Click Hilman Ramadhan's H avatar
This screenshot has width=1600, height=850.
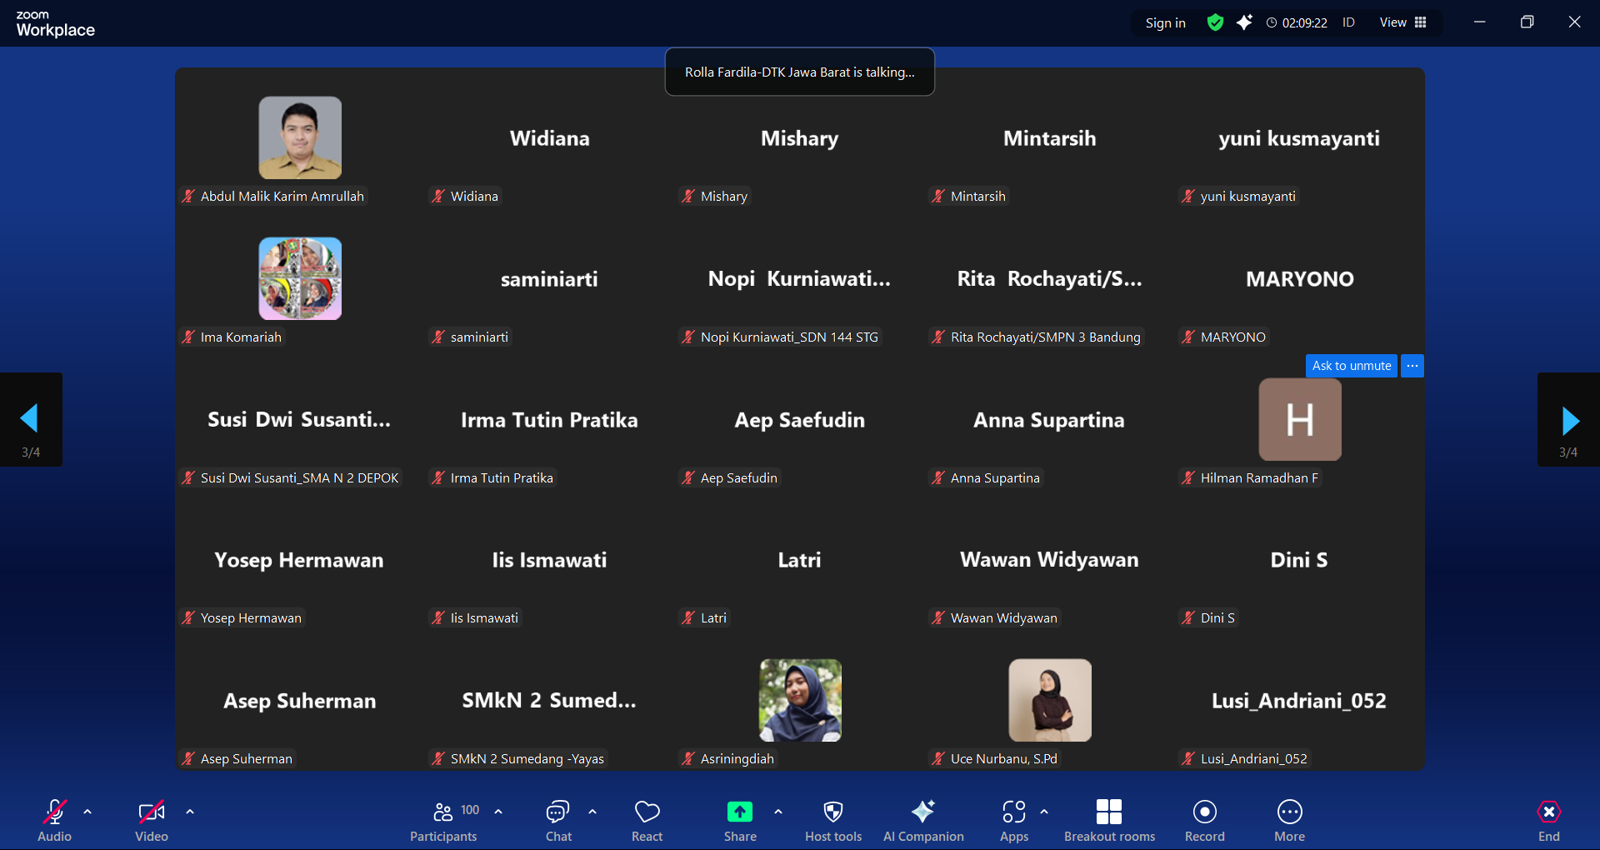(x=1300, y=419)
